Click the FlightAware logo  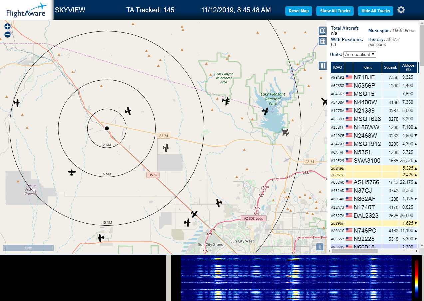(26, 10)
